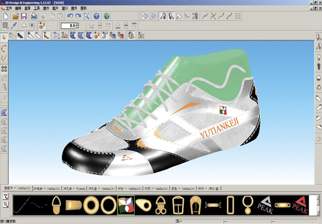Create a new file with the blank-page icon
Screen dimensions: 322x224
click(x=6, y=16)
